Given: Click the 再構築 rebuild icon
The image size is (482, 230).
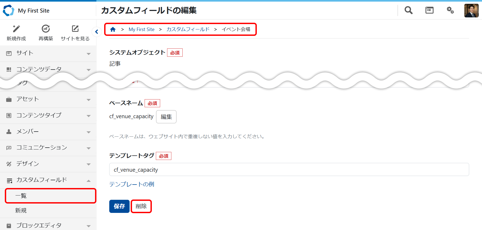Looking at the screenshot, I should [46, 29].
